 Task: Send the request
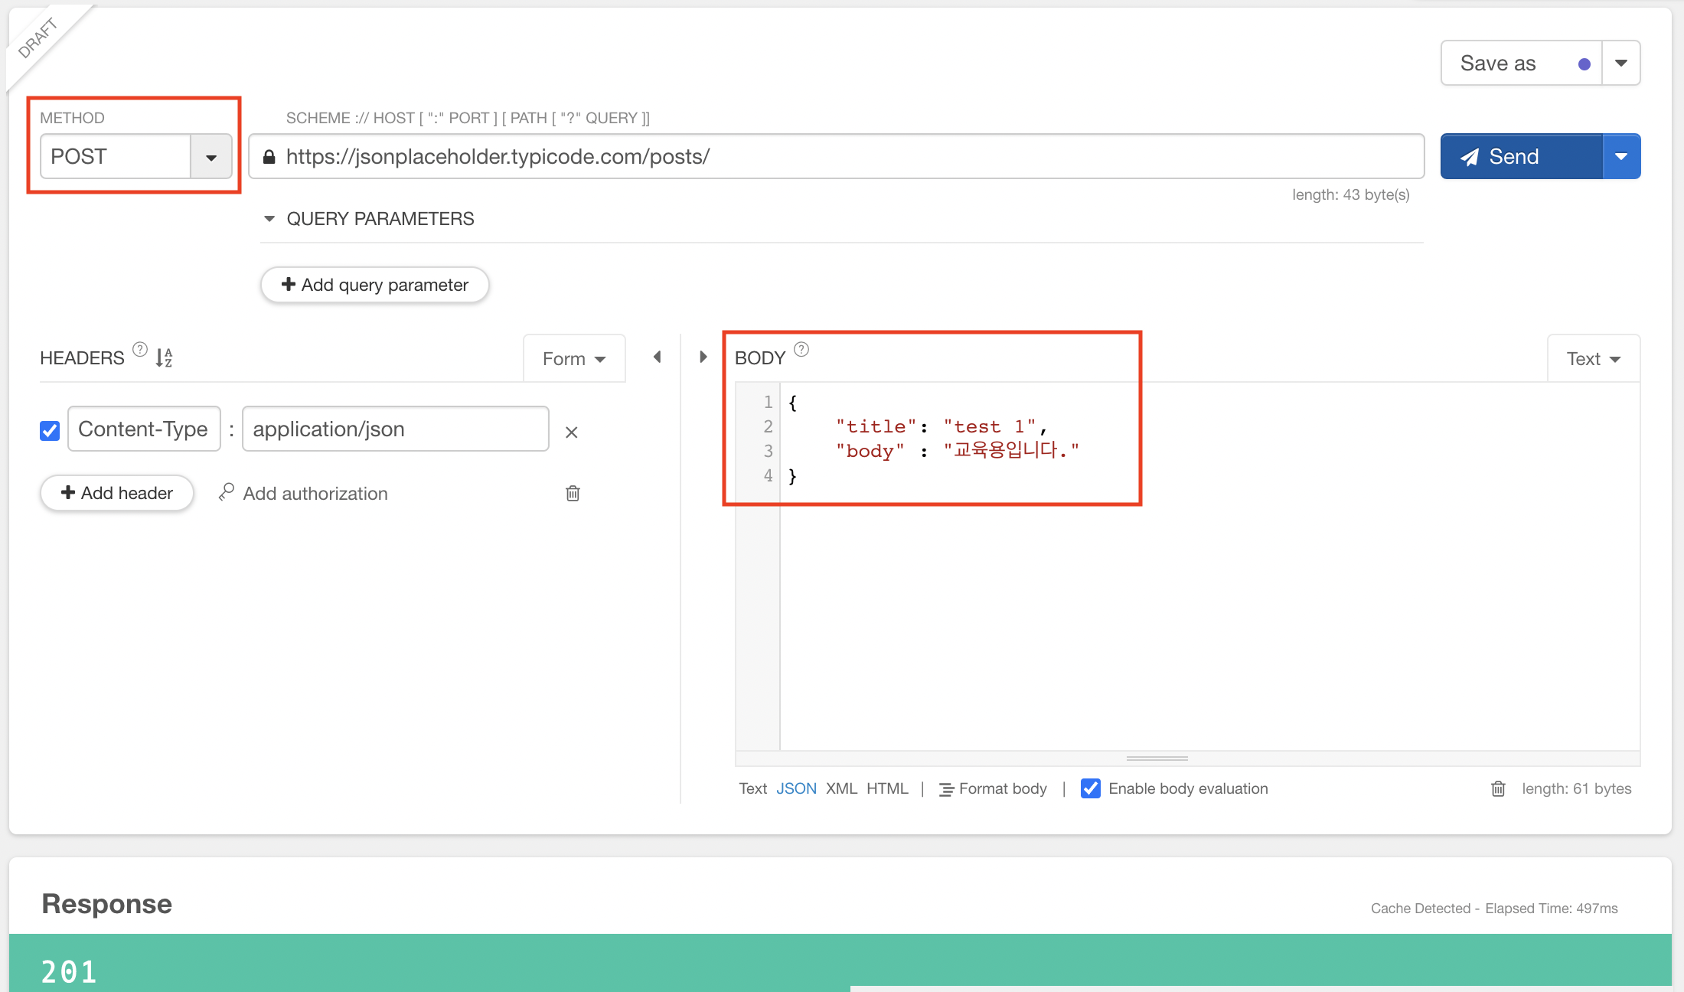[1522, 157]
